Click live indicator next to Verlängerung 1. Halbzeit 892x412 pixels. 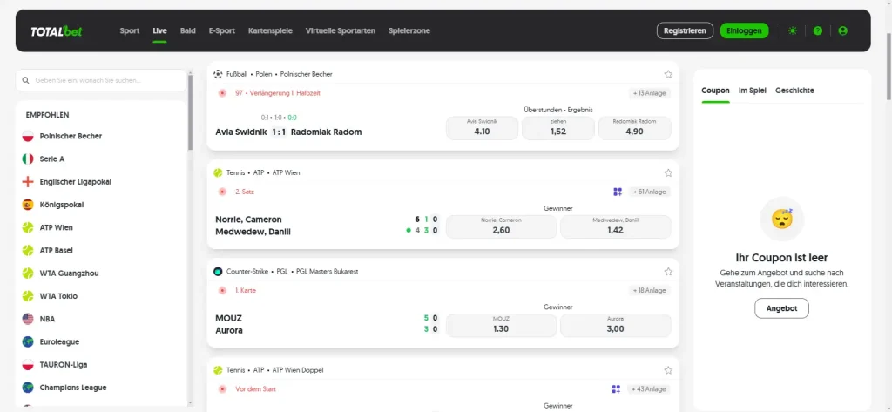click(x=222, y=92)
